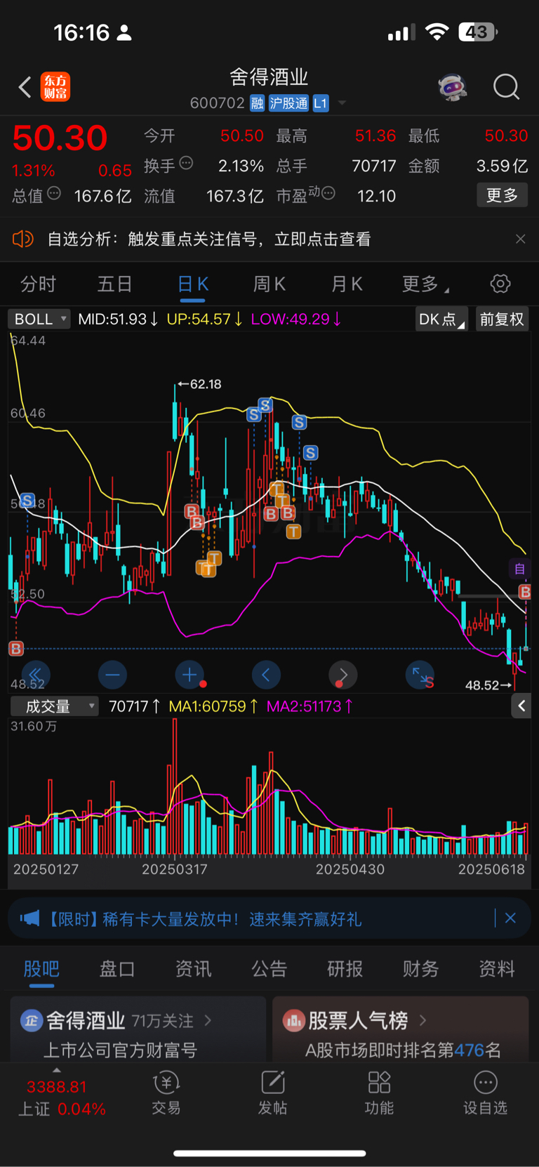Select the 日K chart tab
The width and height of the screenshot is (539, 1167).
click(193, 284)
